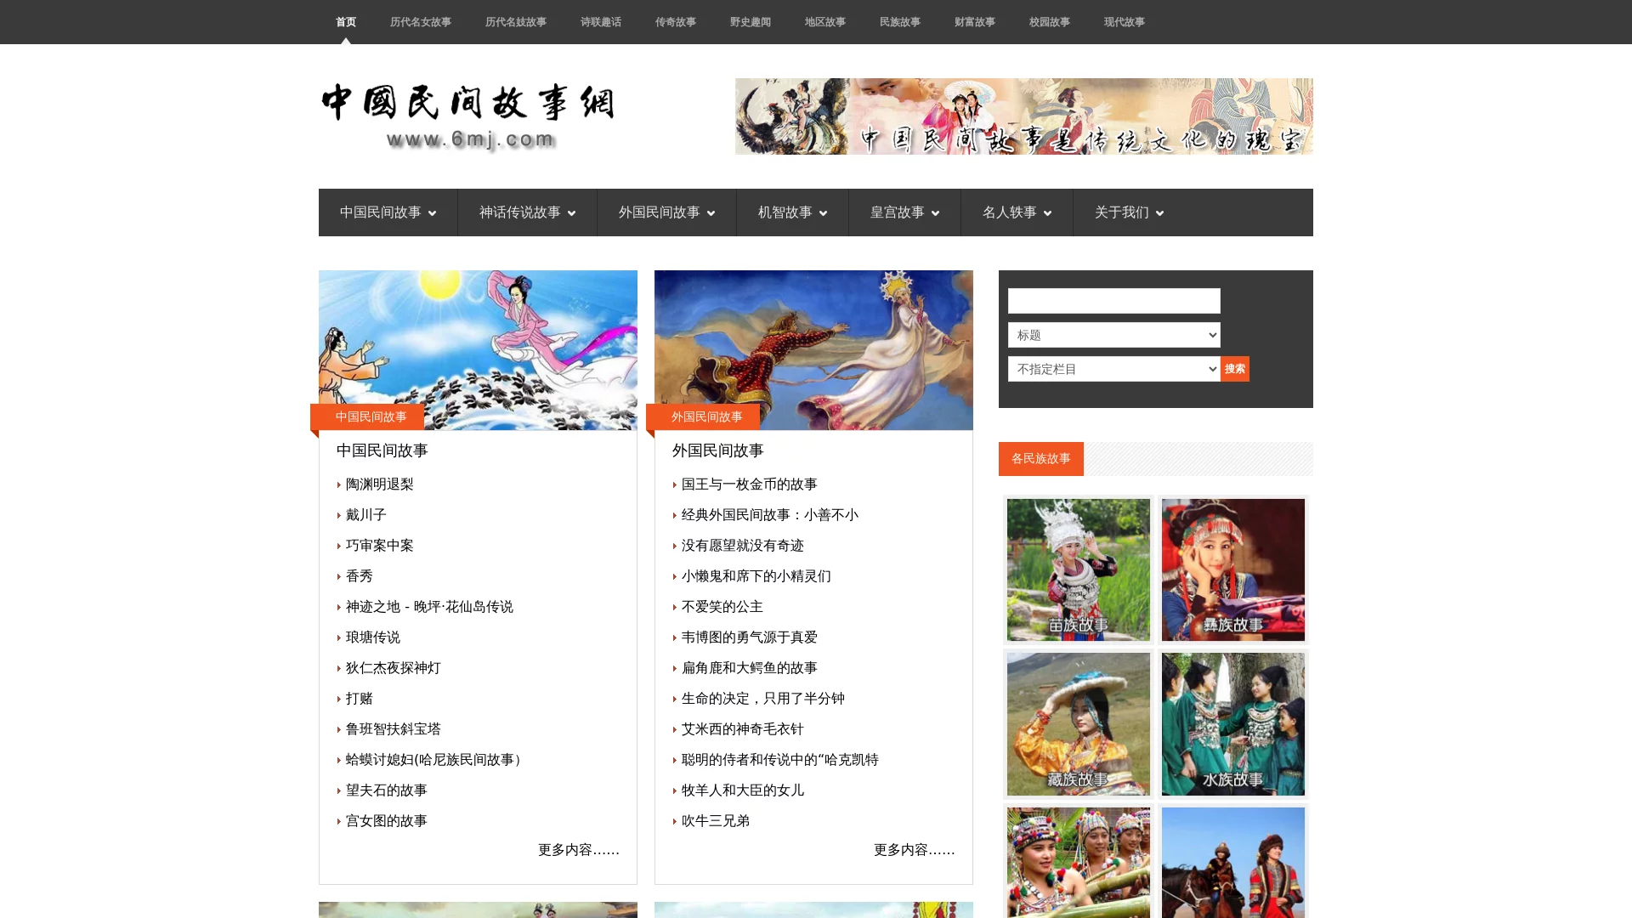Open the story 鲁班智扶斜宝塔
The image size is (1632, 918).
coord(394,729)
